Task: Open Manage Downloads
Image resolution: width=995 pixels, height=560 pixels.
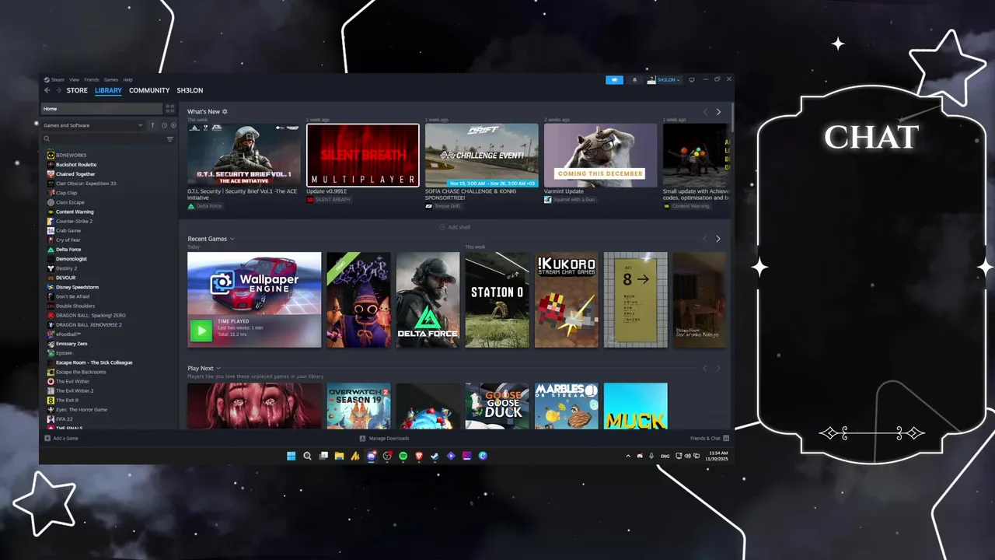Action: point(384,438)
